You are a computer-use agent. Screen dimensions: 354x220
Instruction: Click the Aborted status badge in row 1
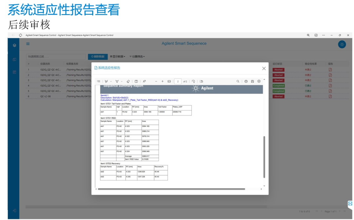click(278, 70)
